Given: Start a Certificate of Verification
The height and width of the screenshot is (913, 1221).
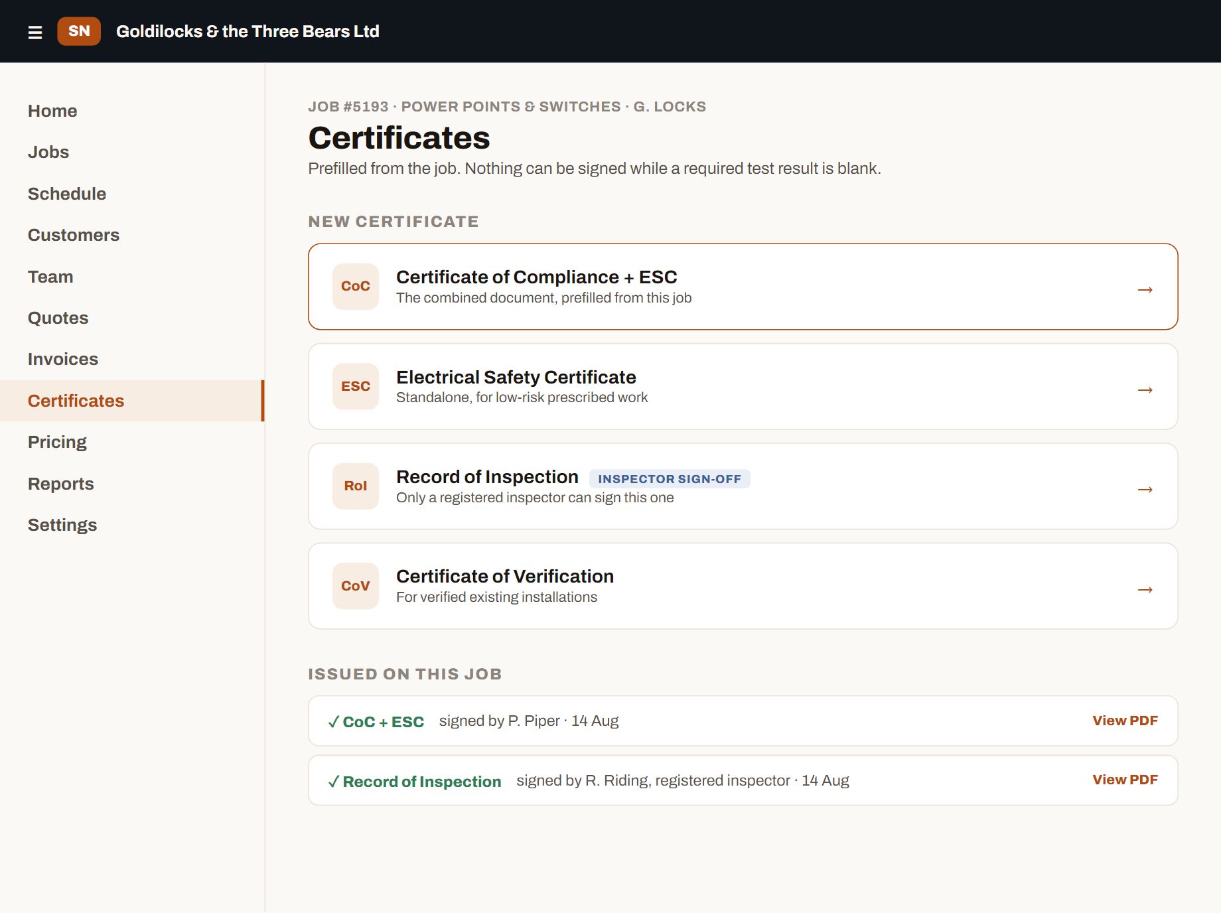Looking at the screenshot, I should [x=743, y=586].
